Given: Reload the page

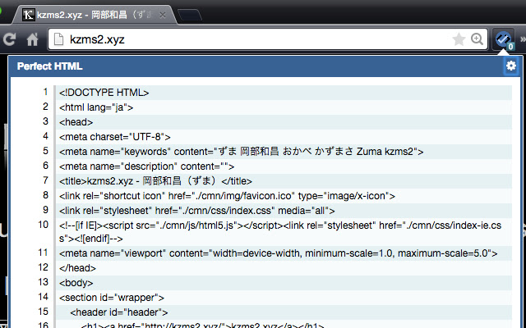Looking at the screenshot, I should pyautogui.click(x=11, y=39).
